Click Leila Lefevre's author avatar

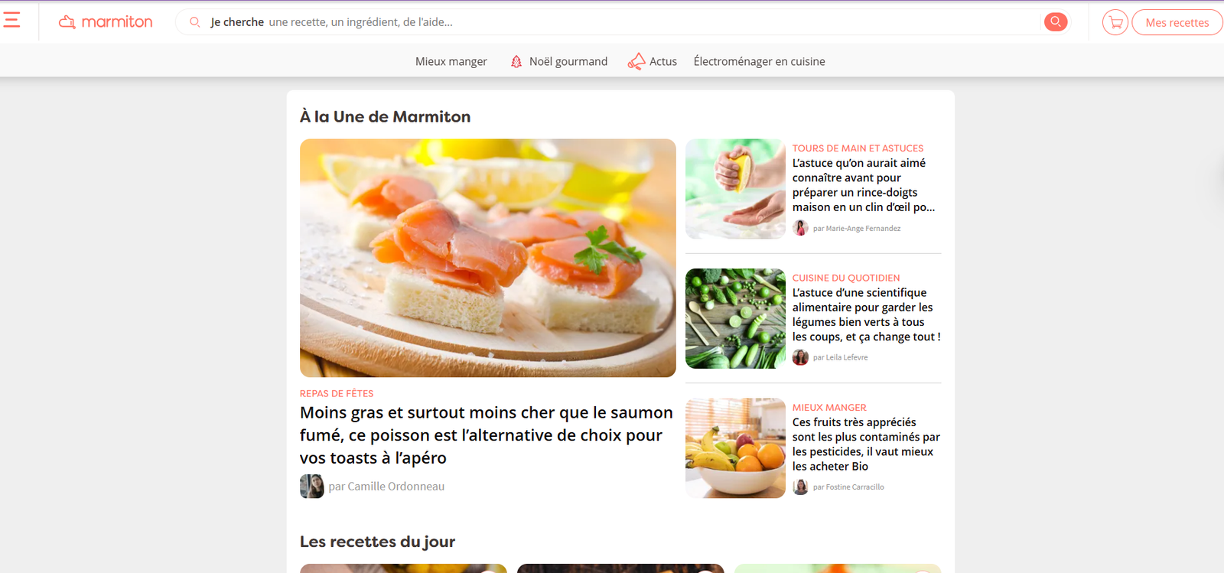click(x=800, y=357)
